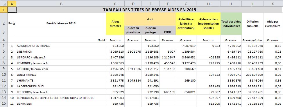Click diffusion value 50 184 940
283x107 pixels.
(252, 46)
